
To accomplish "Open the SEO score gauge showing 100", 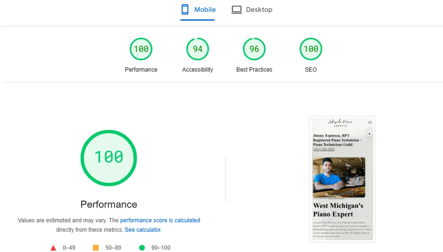I will 311,49.
